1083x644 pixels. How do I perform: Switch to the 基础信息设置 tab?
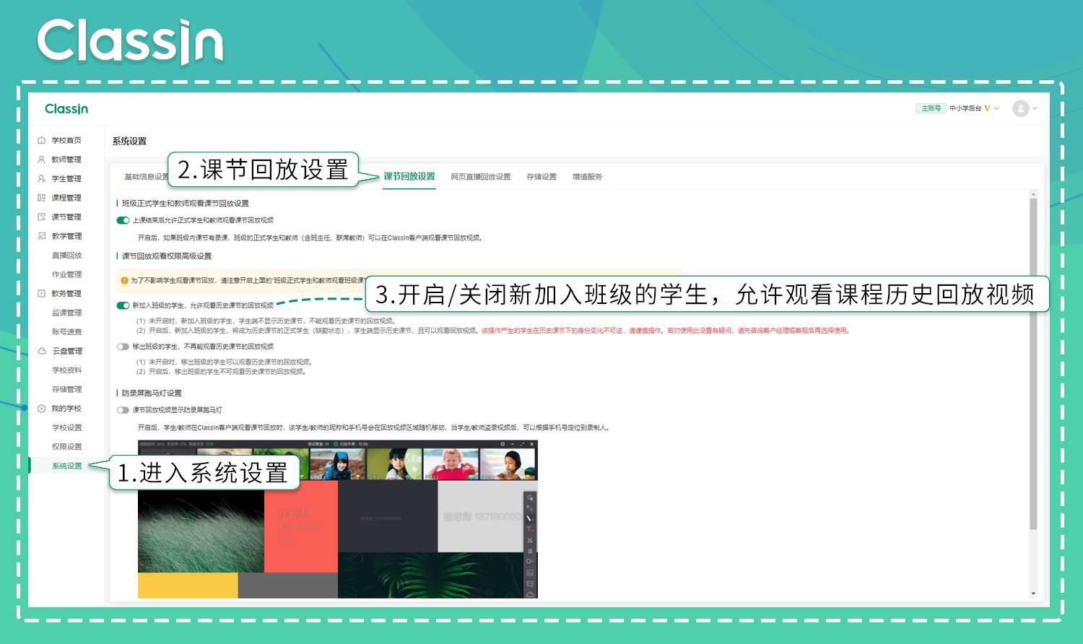click(145, 177)
